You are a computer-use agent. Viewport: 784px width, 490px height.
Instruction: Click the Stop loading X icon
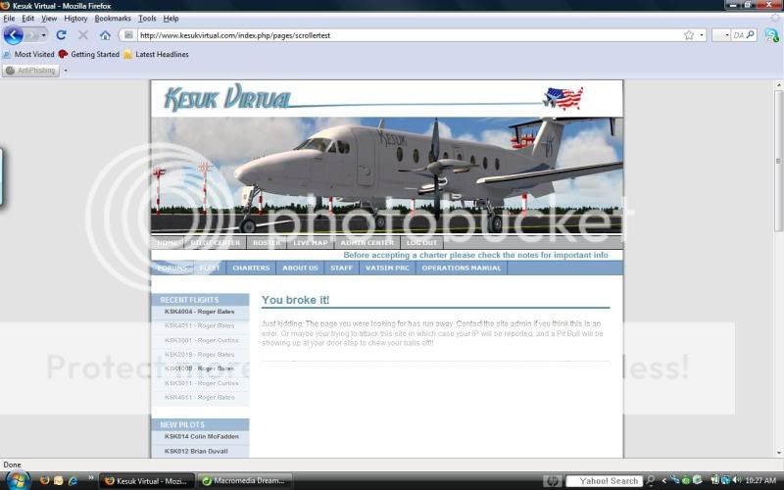82,35
